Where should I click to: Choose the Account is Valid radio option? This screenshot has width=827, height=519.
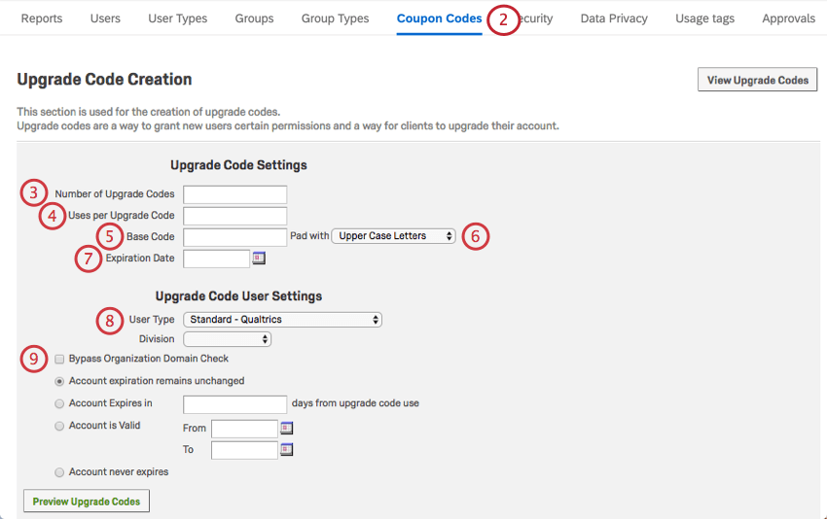point(60,426)
